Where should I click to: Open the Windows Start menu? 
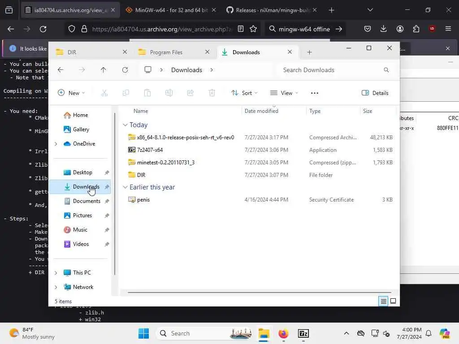[x=143, y=333]
